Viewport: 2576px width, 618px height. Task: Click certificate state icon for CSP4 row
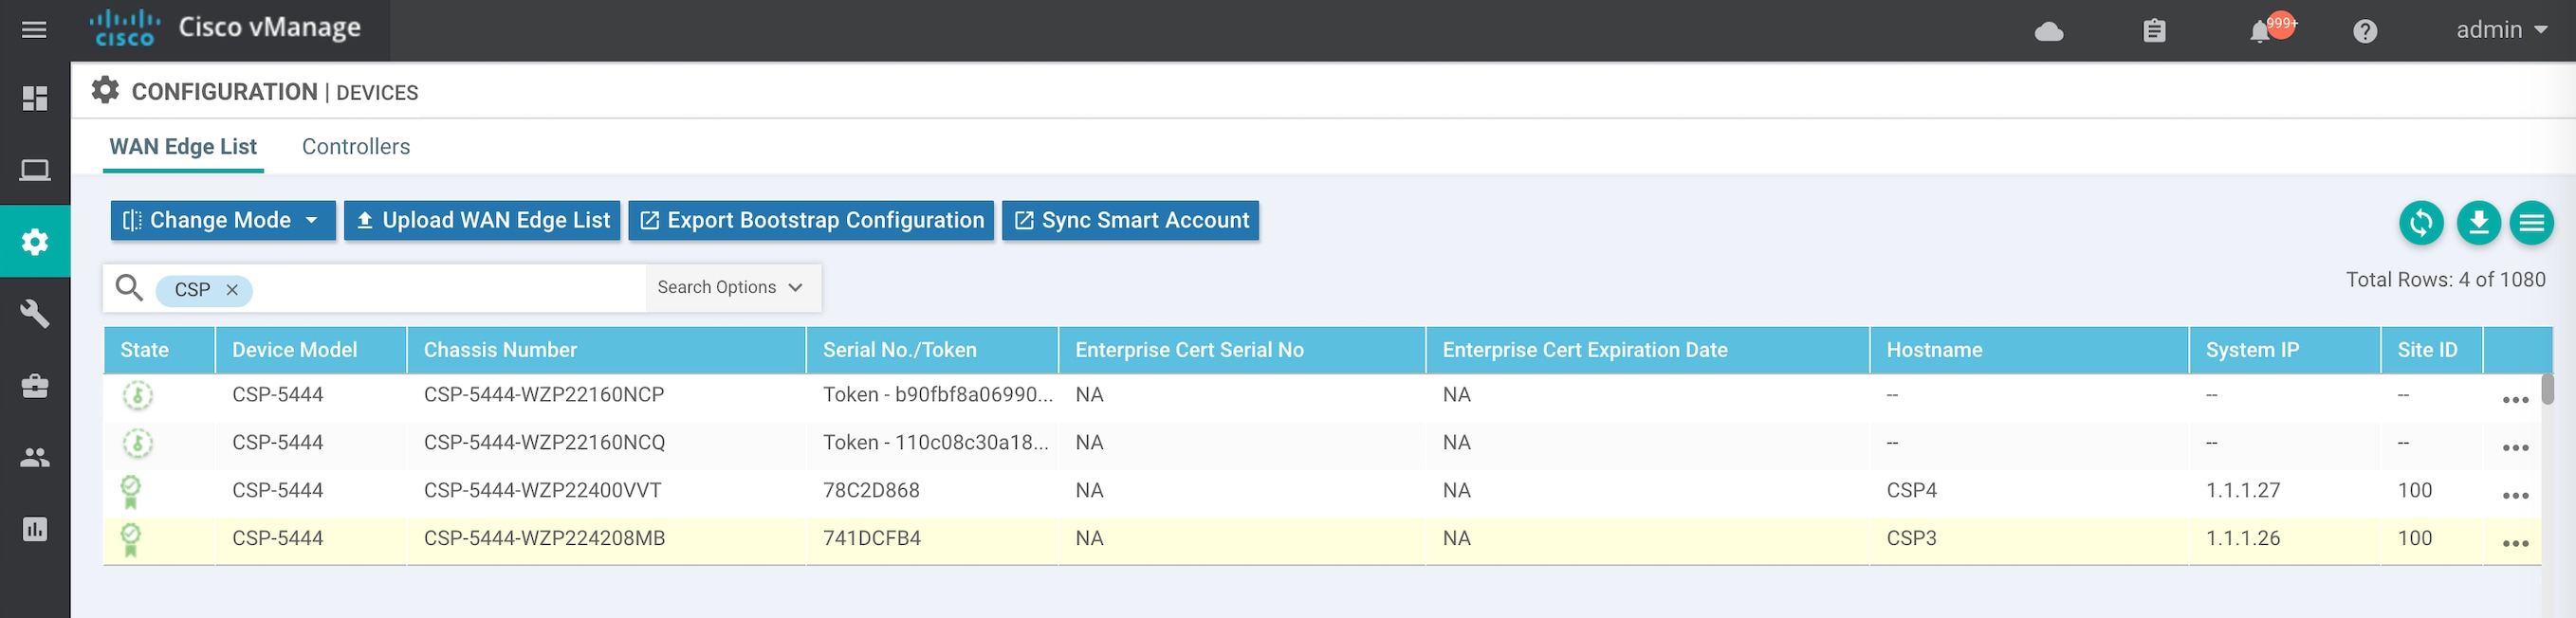point(130,492)
